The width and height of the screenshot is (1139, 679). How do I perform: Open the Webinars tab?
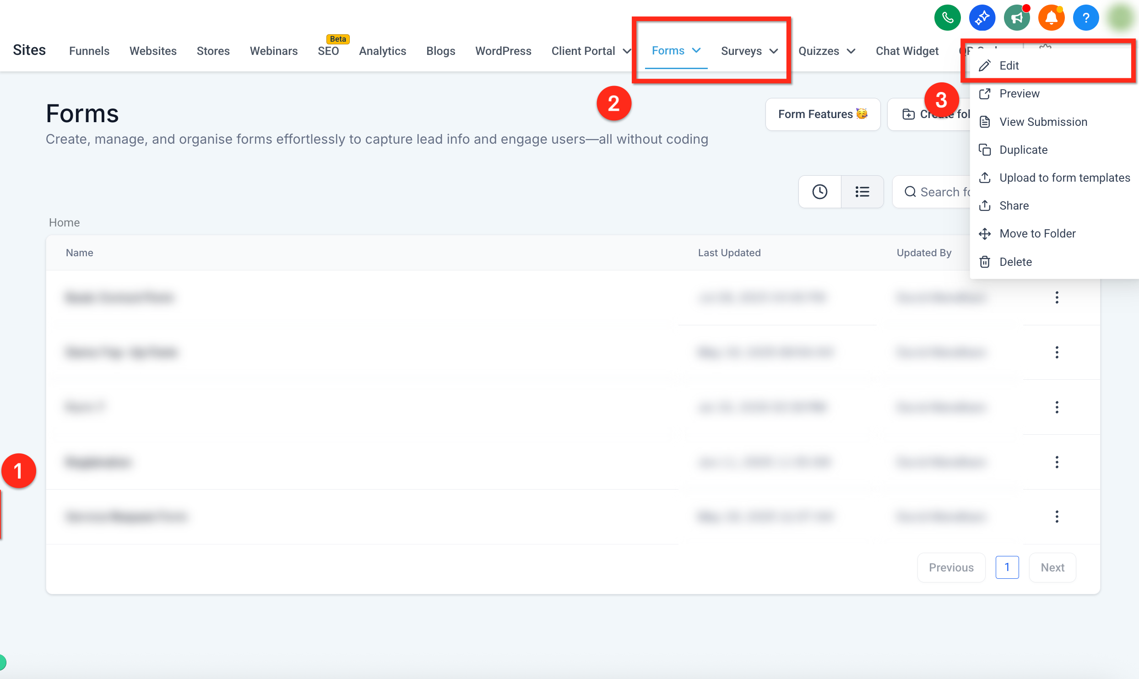pos(274,51)
